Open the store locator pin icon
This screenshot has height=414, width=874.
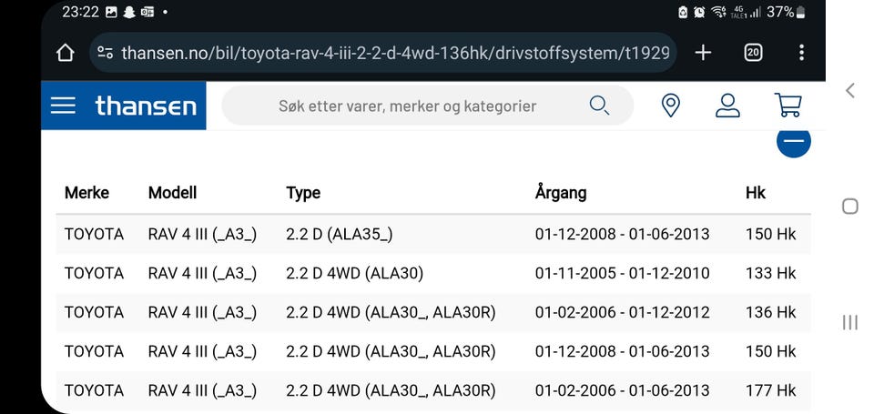pyautogui.click(x=670, y=106)
